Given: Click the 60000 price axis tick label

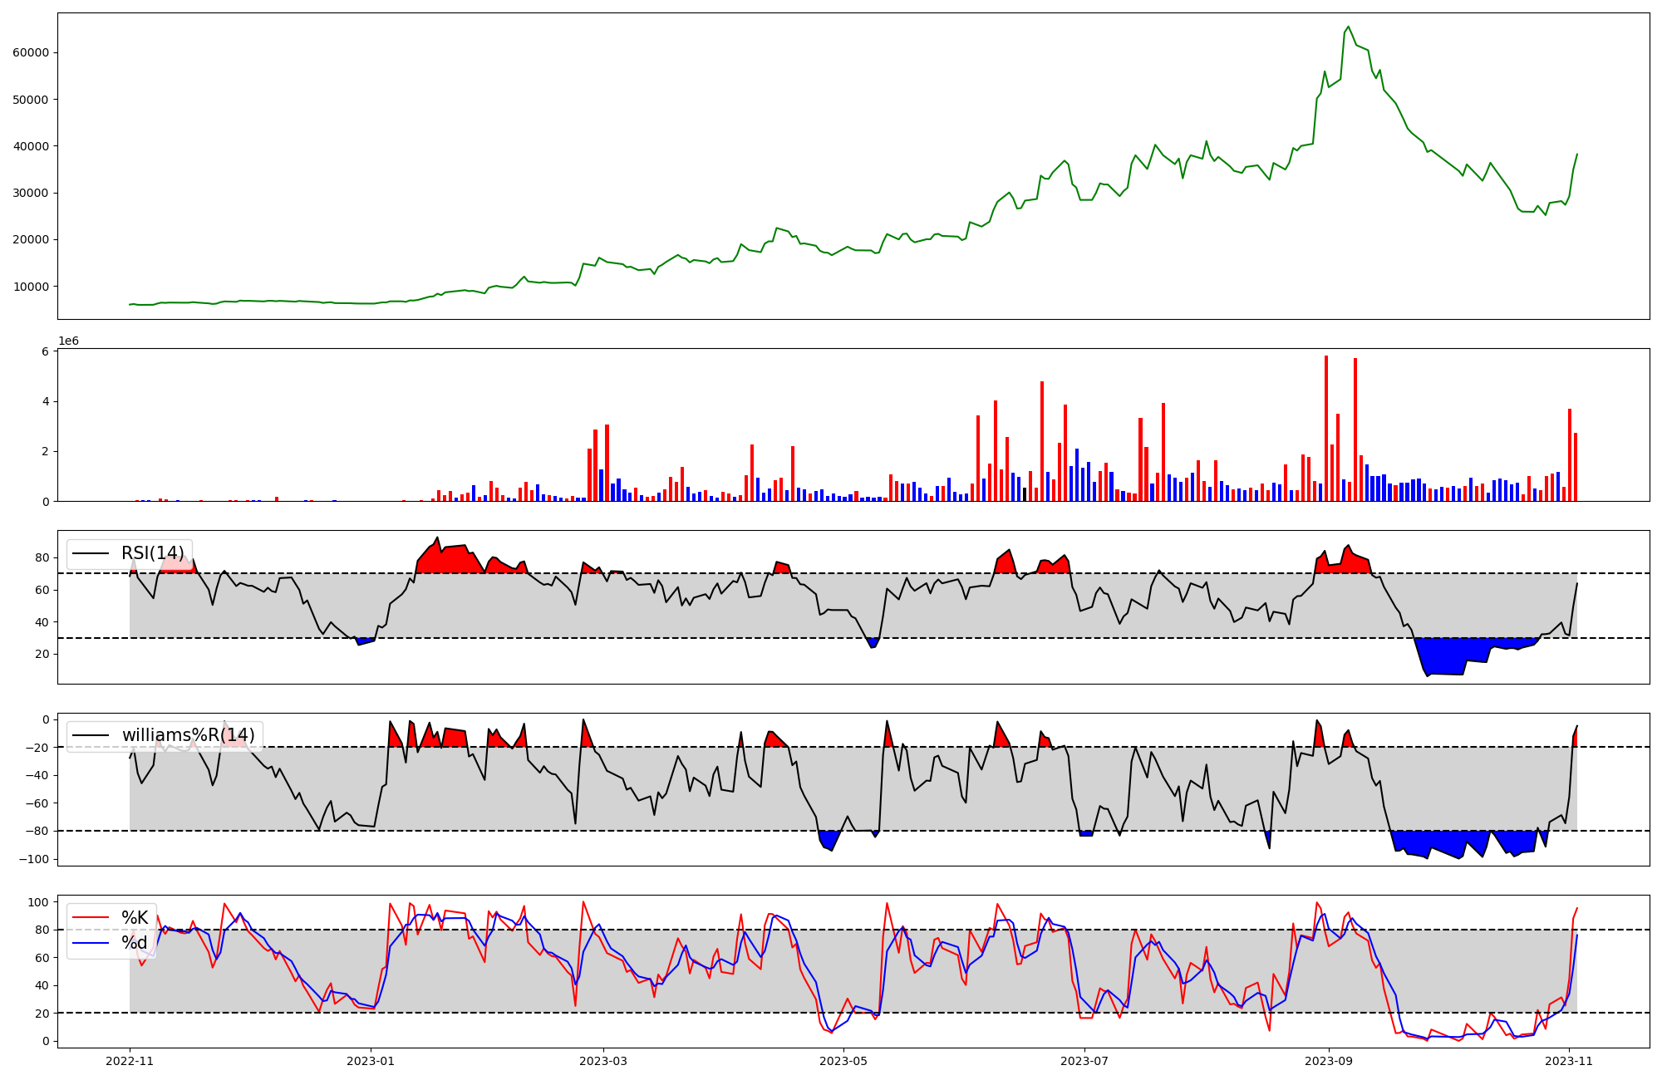Looking at the screenshot, I should 31,52.
